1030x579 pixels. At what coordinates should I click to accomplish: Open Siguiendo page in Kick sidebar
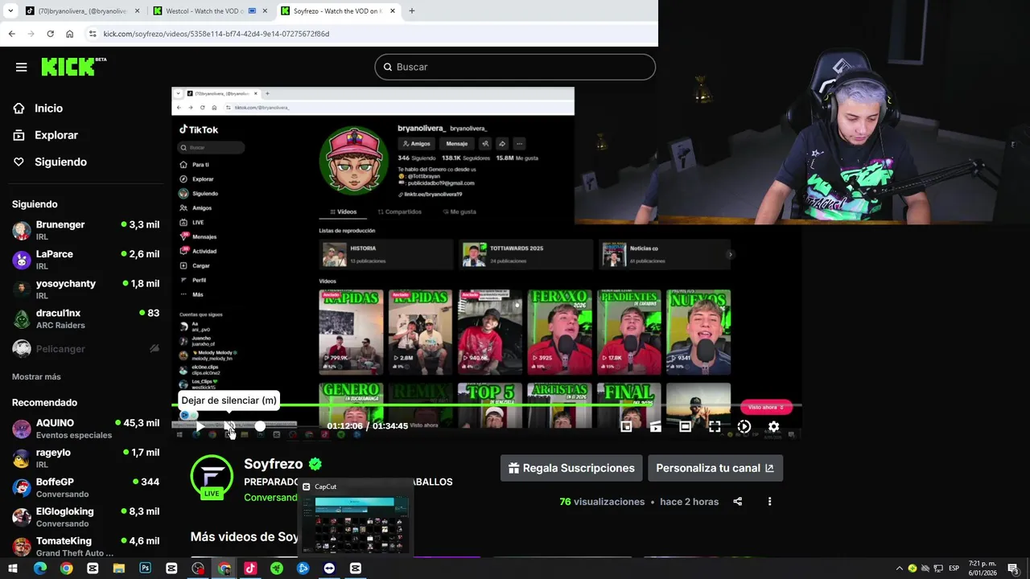click(x=60, y=162)
